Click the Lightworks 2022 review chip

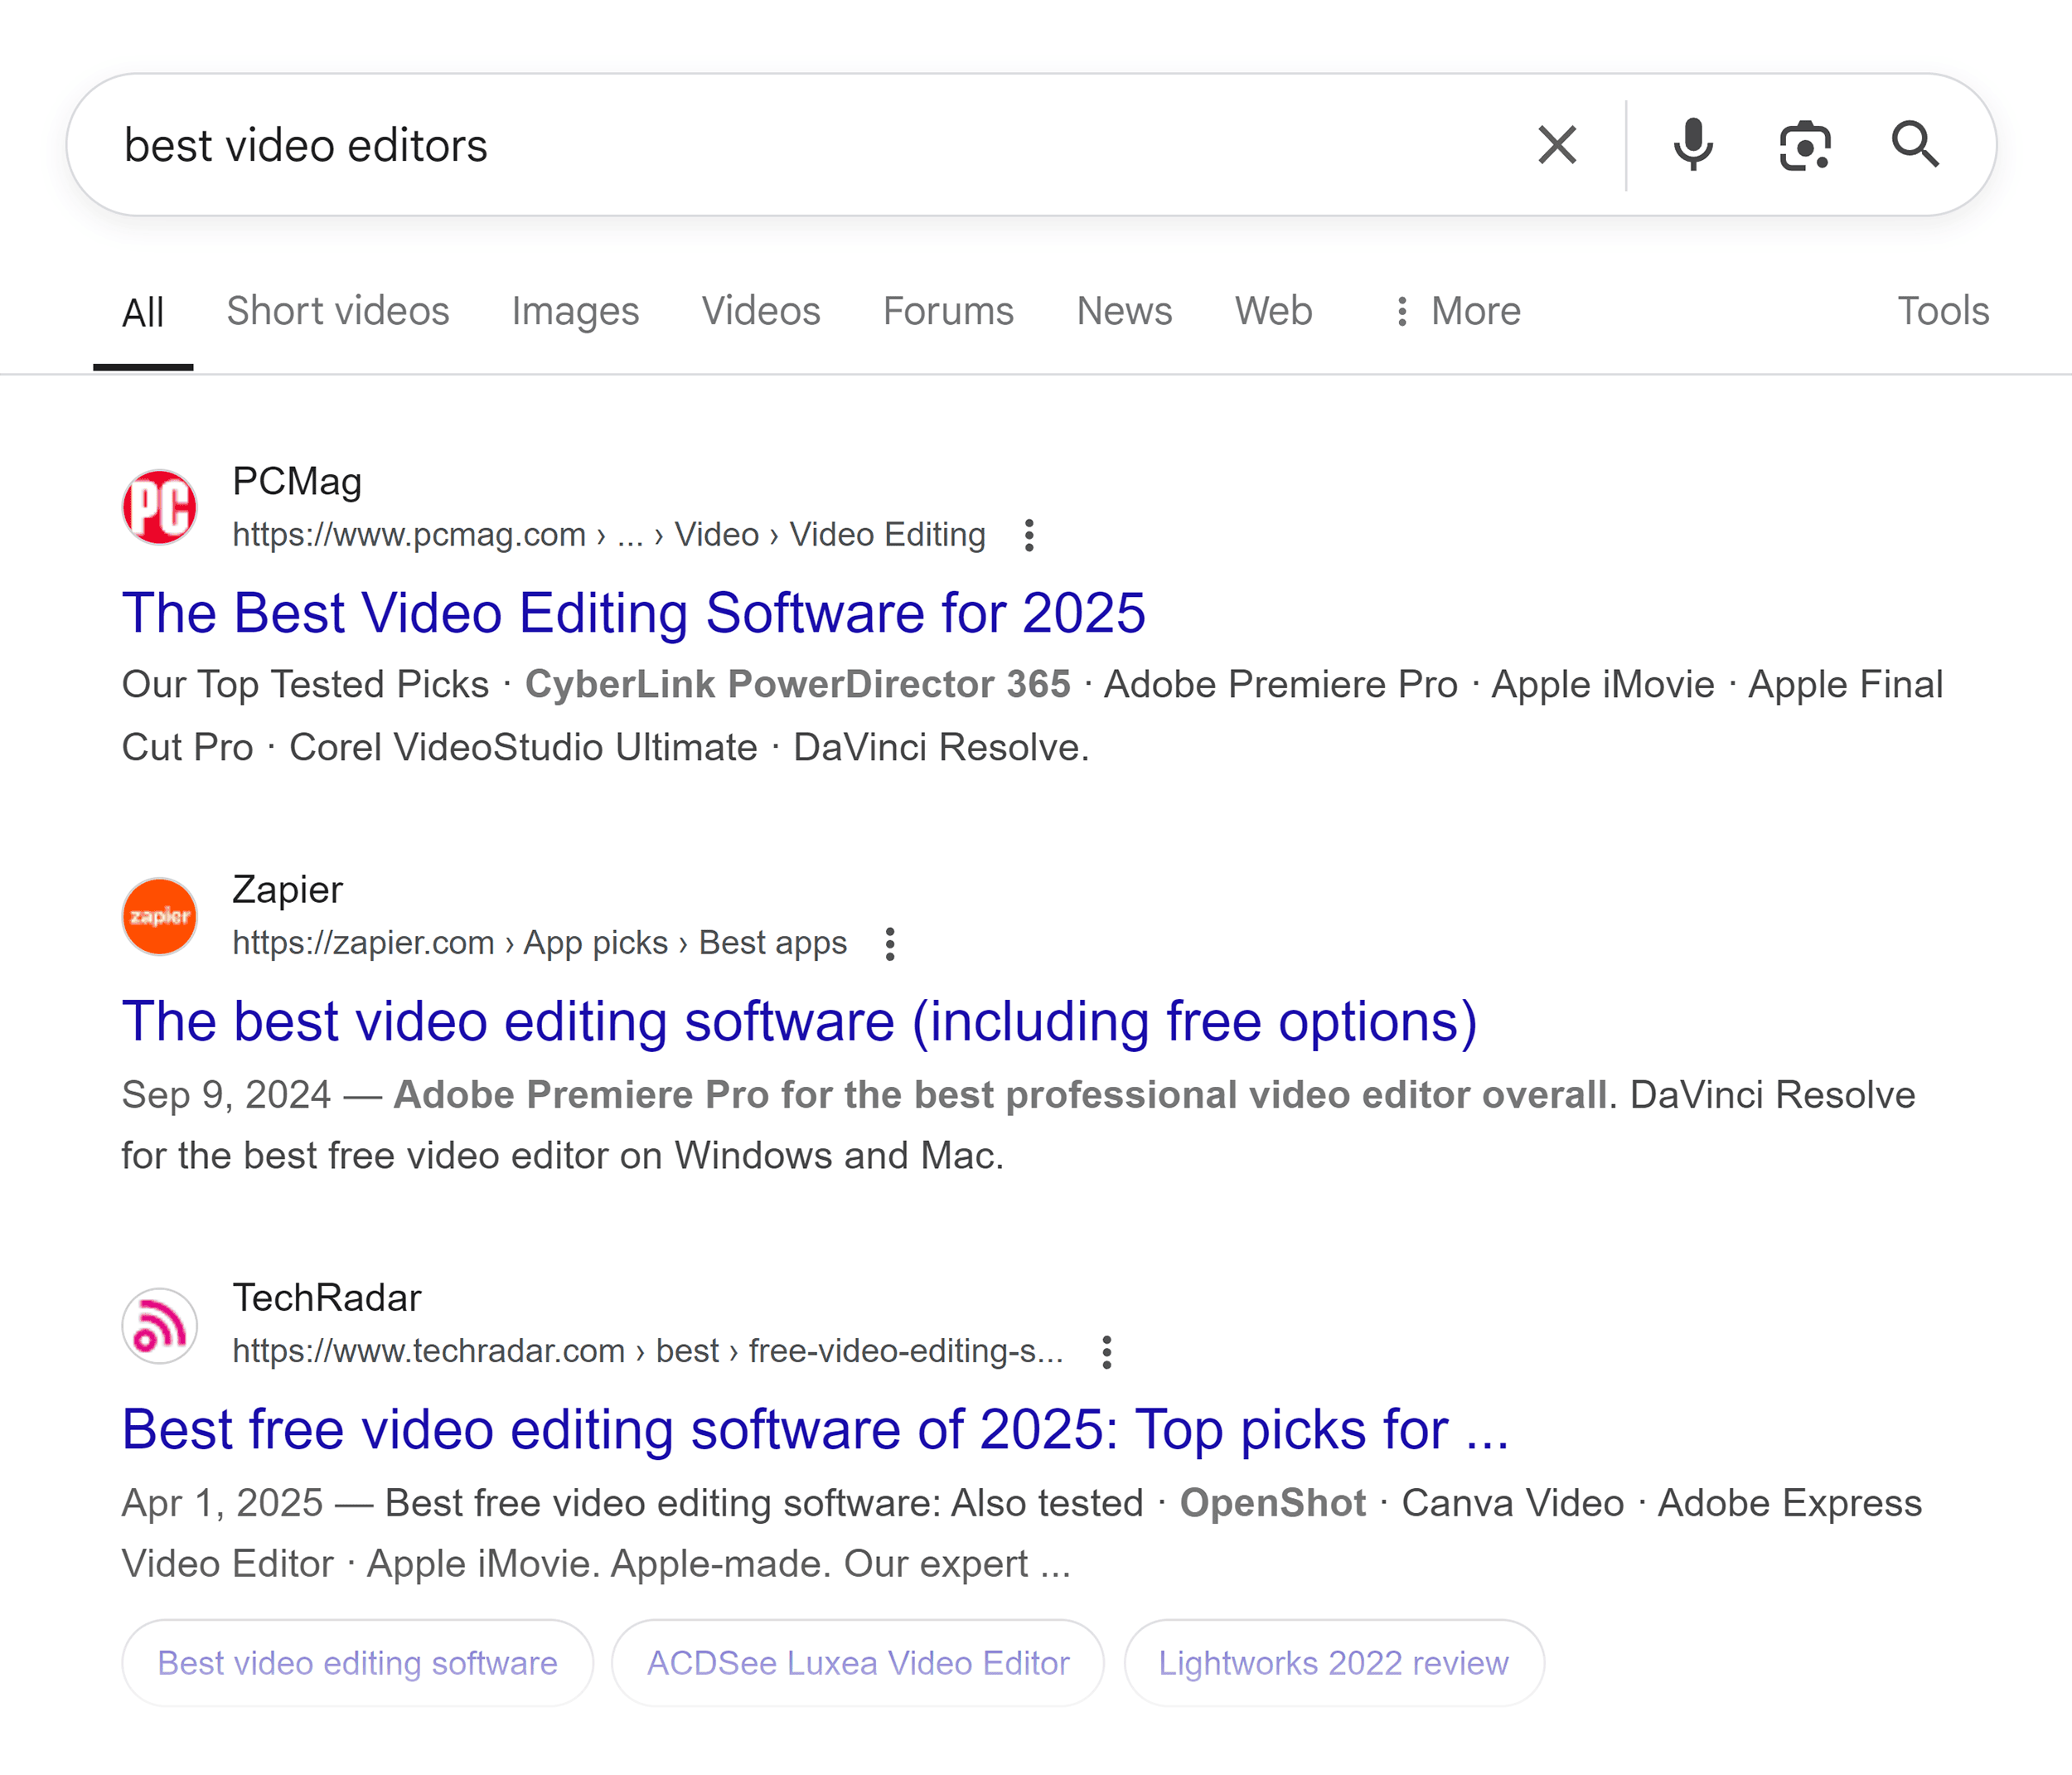(1333, 1663)
